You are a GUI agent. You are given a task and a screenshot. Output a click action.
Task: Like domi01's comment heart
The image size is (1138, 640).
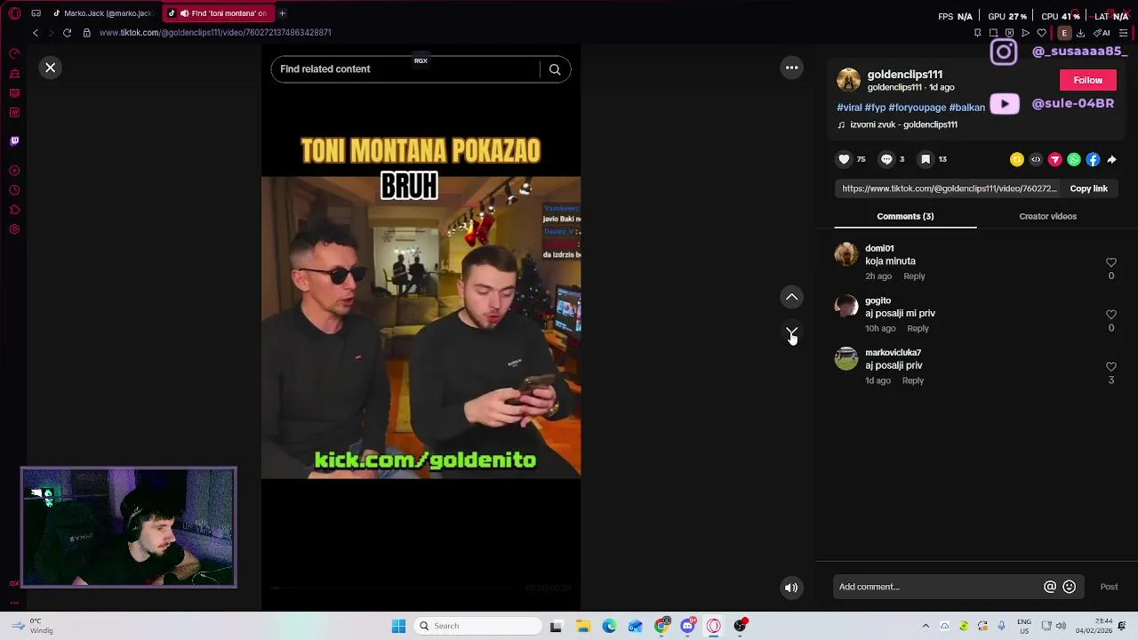1110,262
